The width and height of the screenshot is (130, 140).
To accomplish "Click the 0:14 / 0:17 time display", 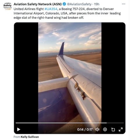I will [85, 129].
